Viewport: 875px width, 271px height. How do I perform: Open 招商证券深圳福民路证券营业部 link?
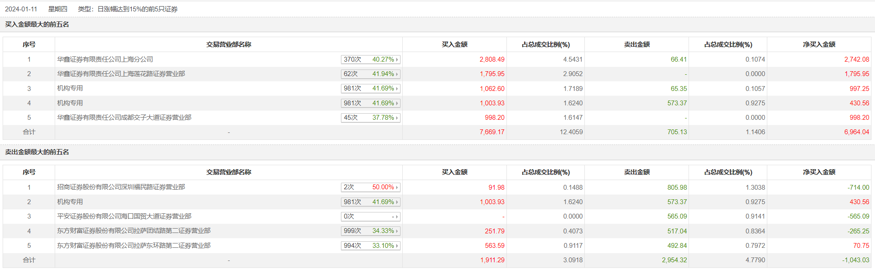point(121,187)
